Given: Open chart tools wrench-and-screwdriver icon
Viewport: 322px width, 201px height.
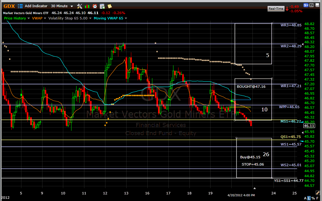Looking at the screenshot, I should (79, 6).
